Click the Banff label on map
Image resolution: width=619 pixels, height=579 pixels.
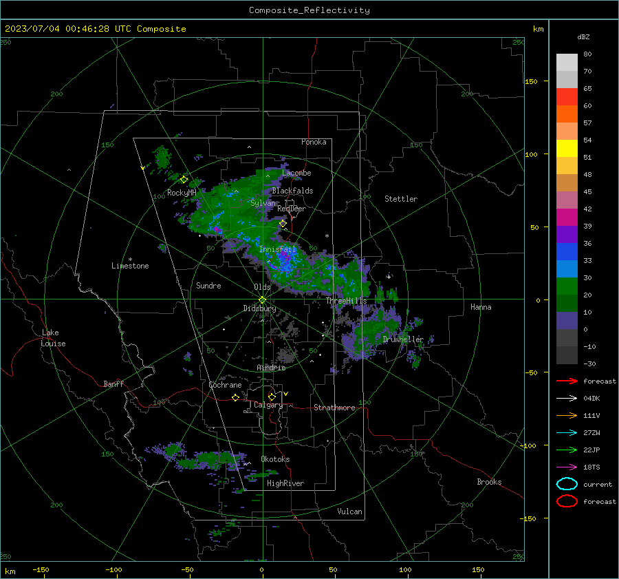point(113,384)
